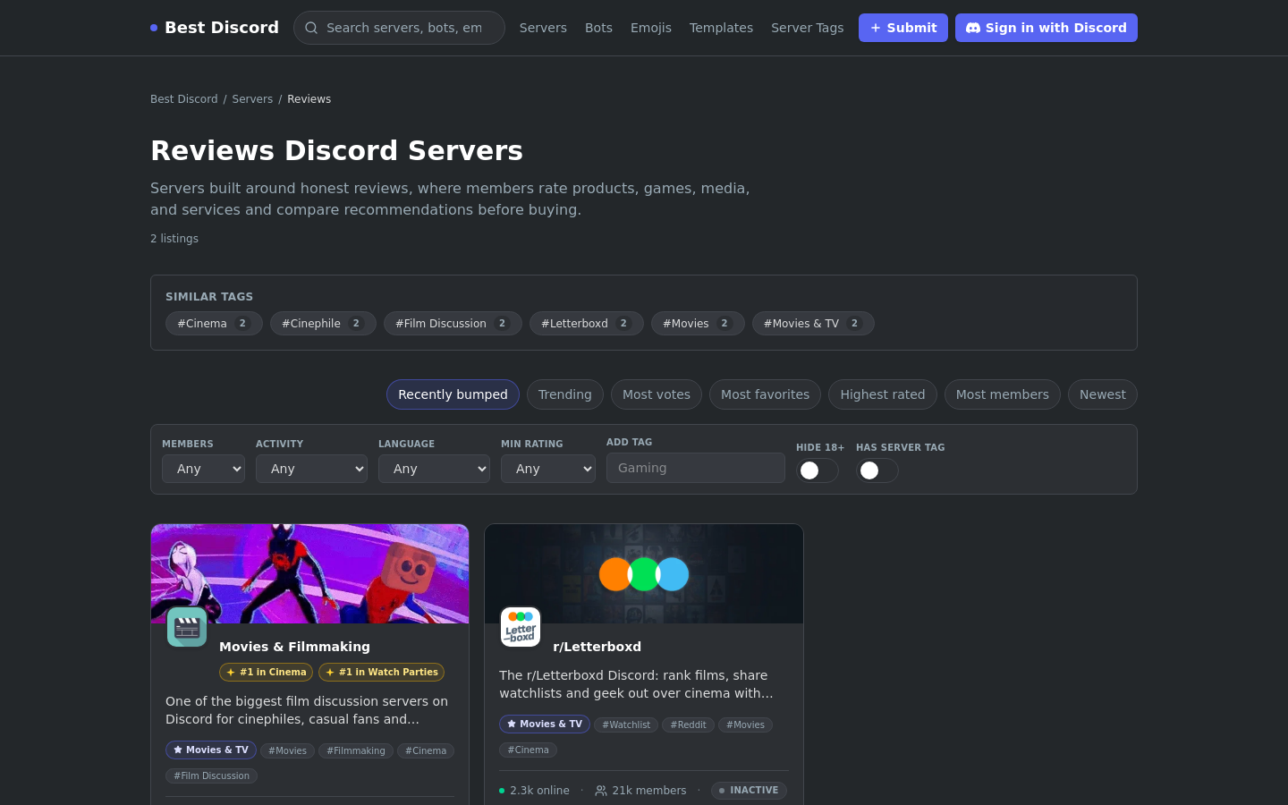1288x805 pixels.
Task: Click the Add Tag input field
Action: pyautogui.click(x=696, y=468)
